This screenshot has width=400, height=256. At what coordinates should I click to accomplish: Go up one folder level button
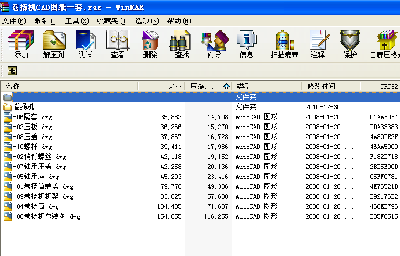pyautogui.click(x=12, y=71)
